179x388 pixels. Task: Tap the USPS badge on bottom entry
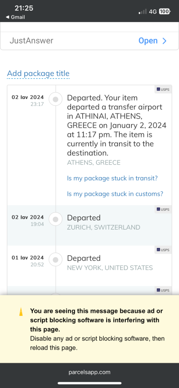(163, 290)
